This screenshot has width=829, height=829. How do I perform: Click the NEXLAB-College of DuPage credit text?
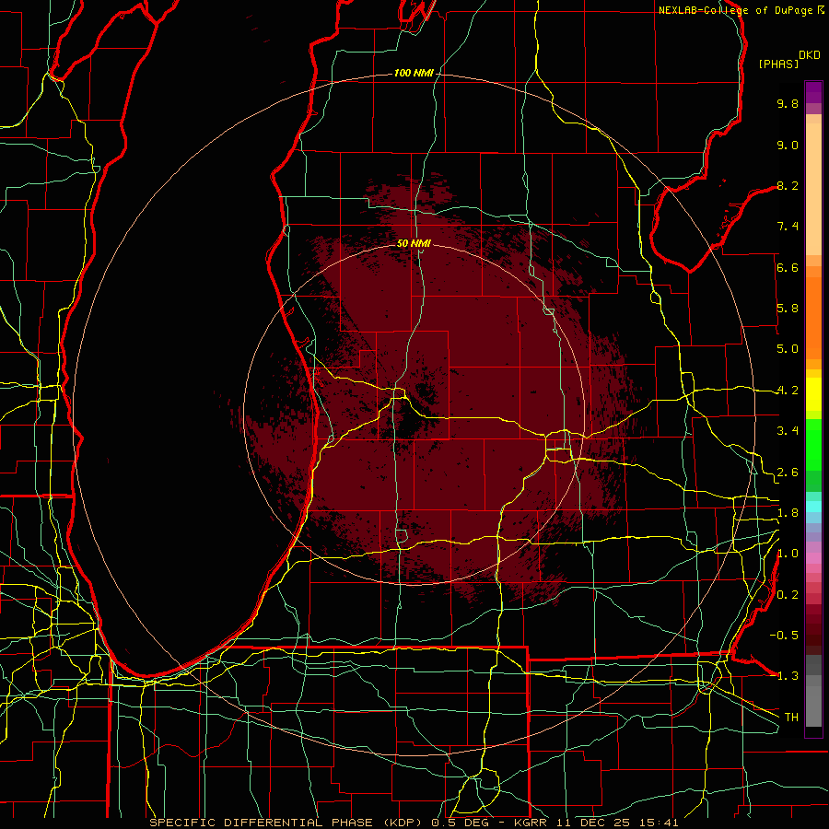736,10
